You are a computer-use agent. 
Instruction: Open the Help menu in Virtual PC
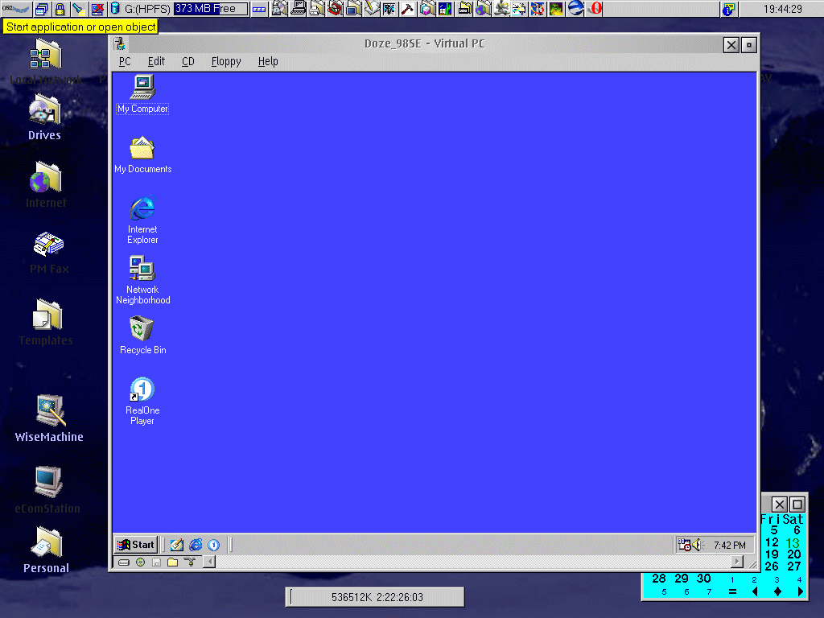coord(268,61)
